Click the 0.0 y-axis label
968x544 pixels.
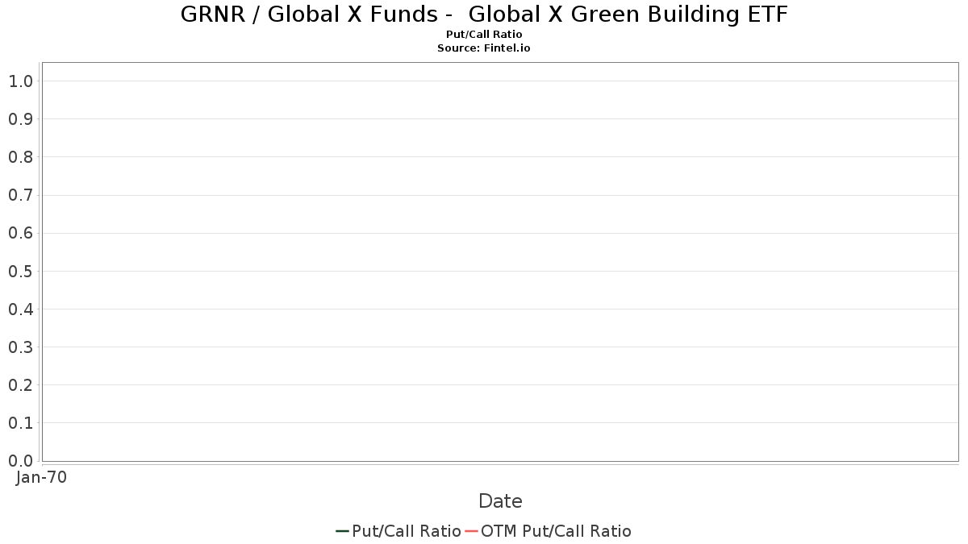[x=20, y=460]
